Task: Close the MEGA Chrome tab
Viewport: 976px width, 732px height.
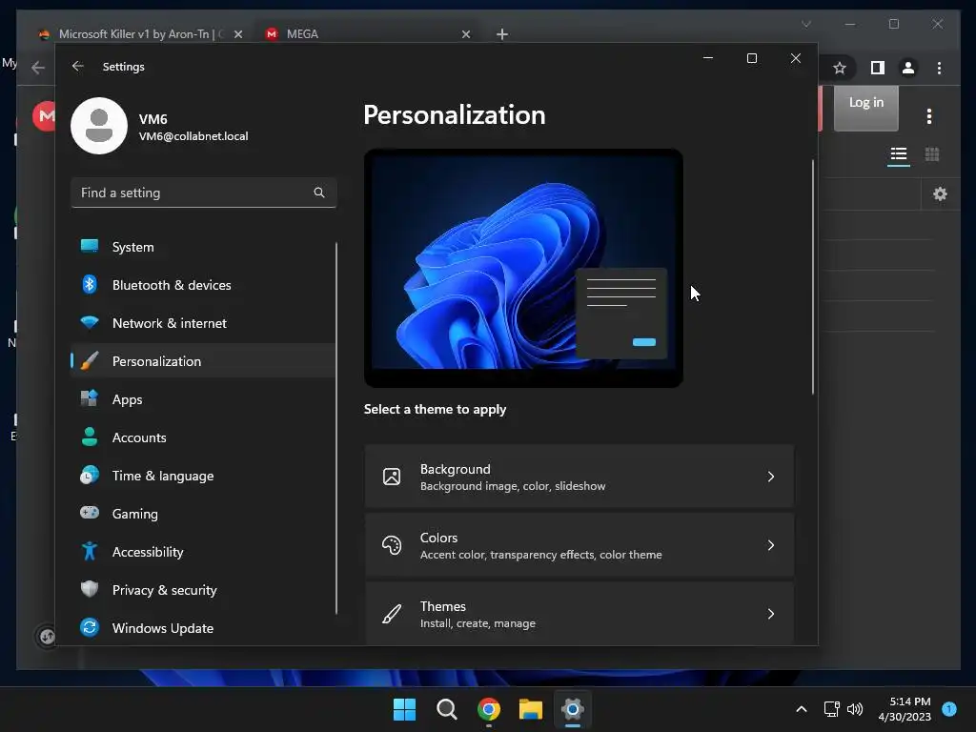Action: pyautogui.click(x=465, y=34)
